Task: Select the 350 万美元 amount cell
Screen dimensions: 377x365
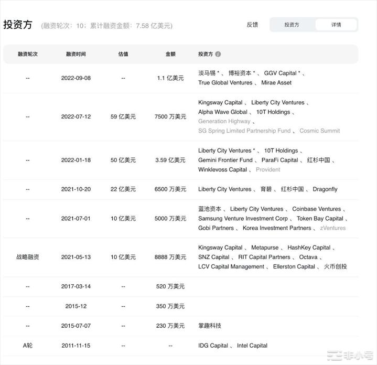Action: coord(170,306)
